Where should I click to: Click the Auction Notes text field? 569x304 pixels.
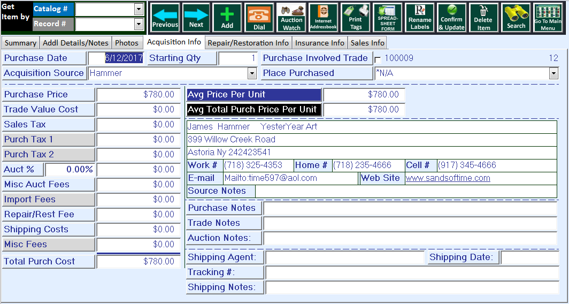point(410,238)
